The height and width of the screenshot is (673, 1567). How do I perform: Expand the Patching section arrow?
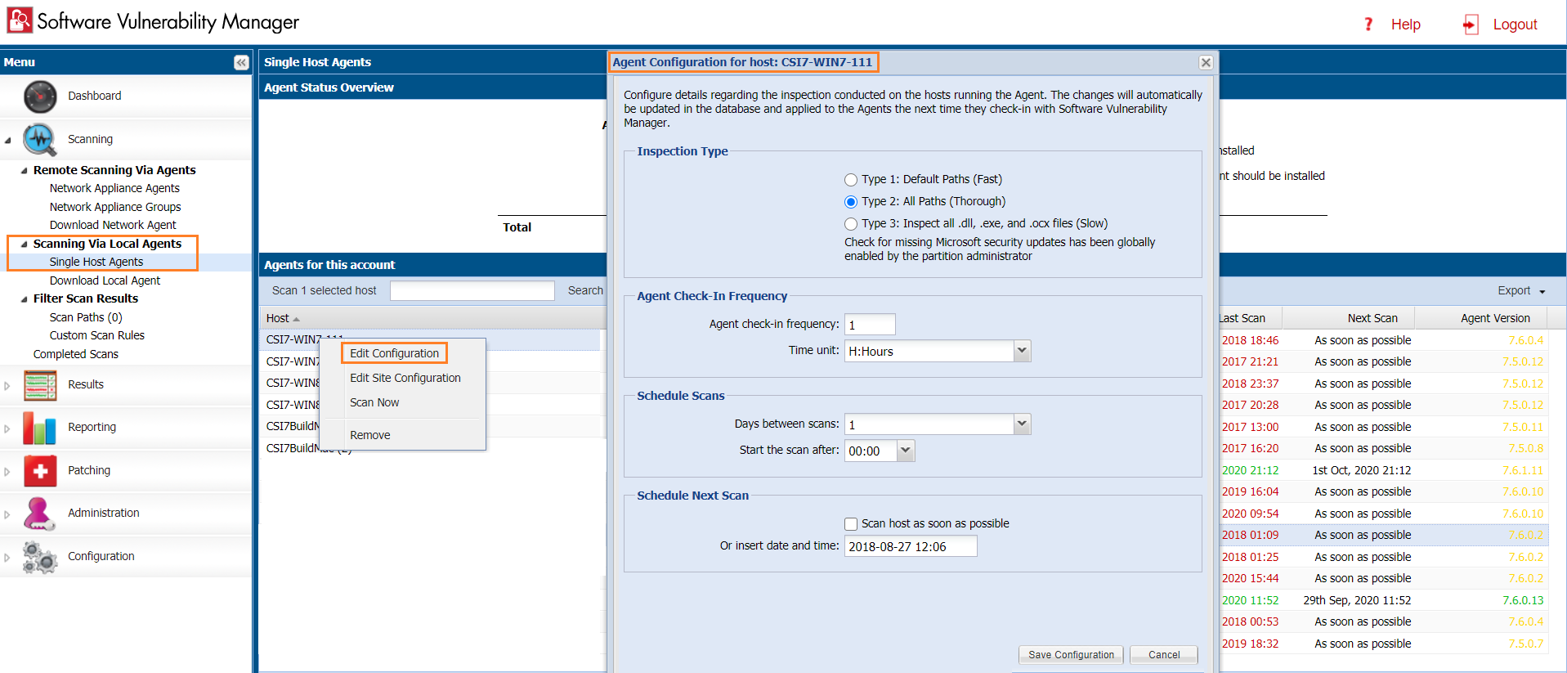[7, 472]
